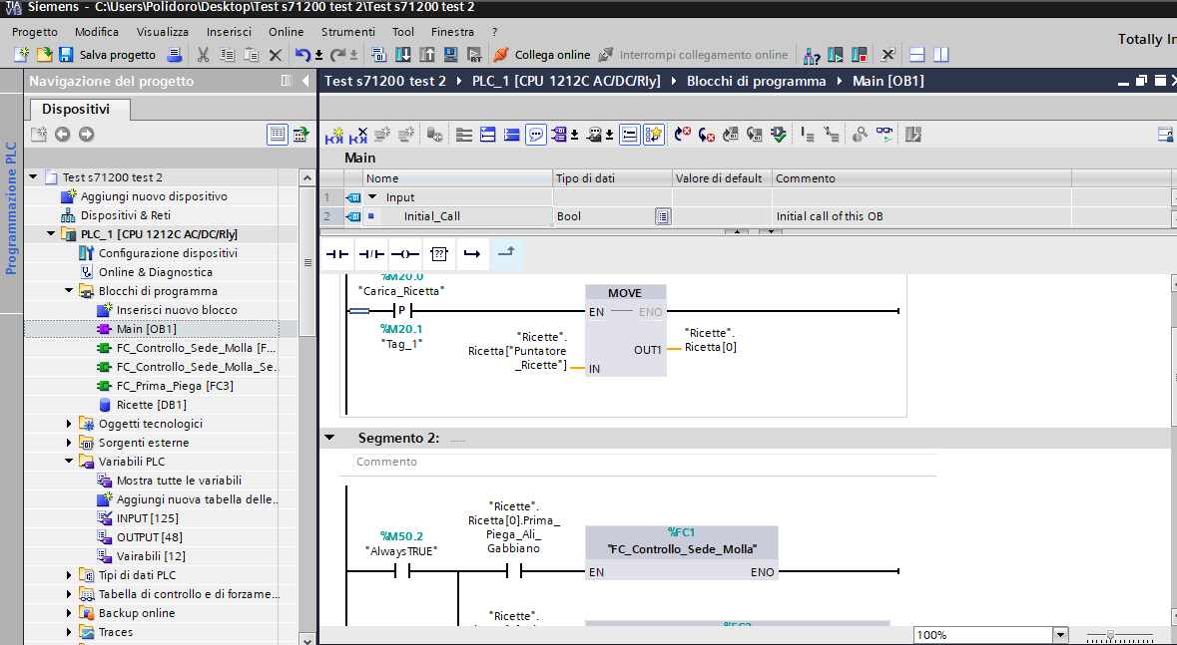Collapse the project navigation panel arrow
Viewport: 1177px width, 645px height.
[304, 80]
